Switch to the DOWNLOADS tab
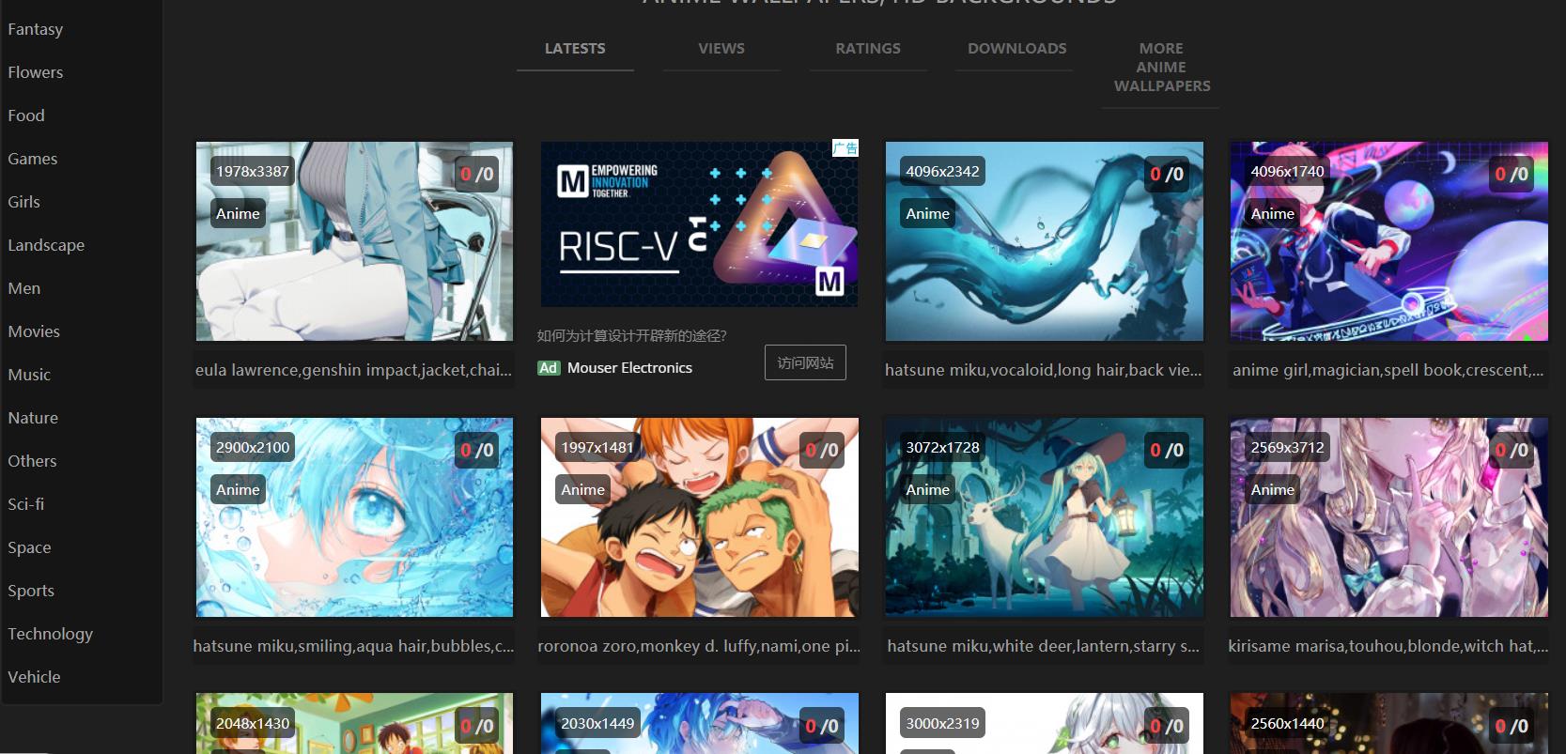Viewport: 1566px width, 754px height. 1017,48
